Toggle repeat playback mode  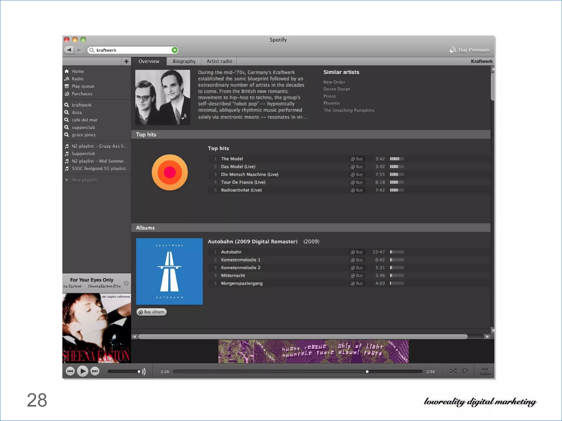(x=465, y=371)
